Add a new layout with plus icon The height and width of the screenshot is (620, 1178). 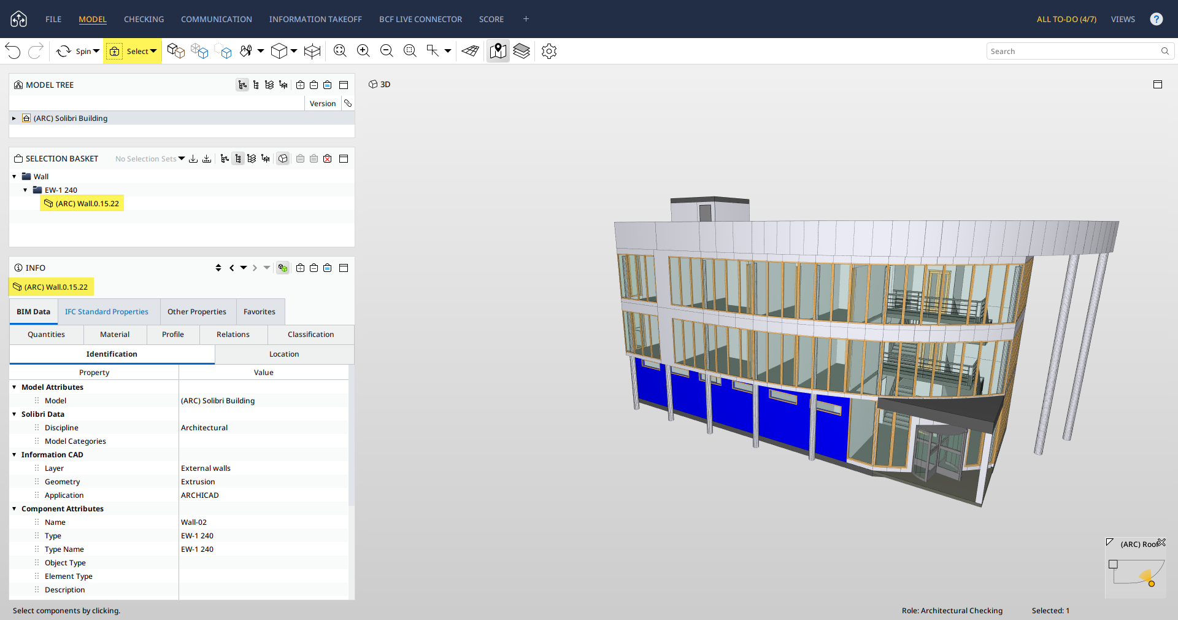pos(526,19)
